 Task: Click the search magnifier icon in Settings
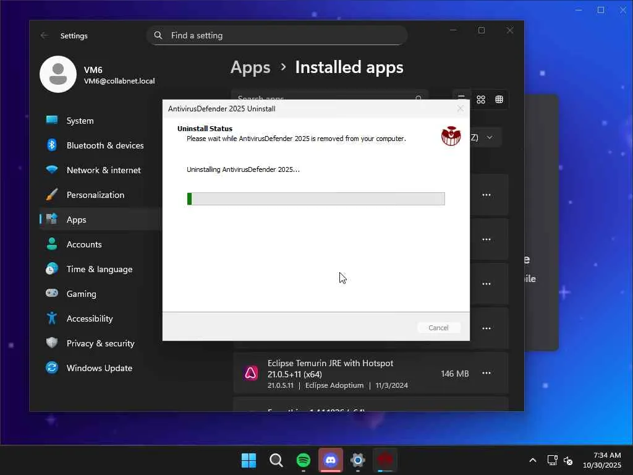[x=158, y=35]
